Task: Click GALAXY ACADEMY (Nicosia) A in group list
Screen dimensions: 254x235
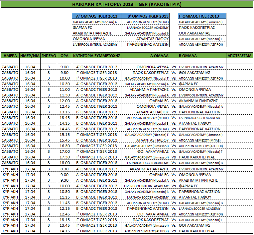Action: tap(95, 22)
